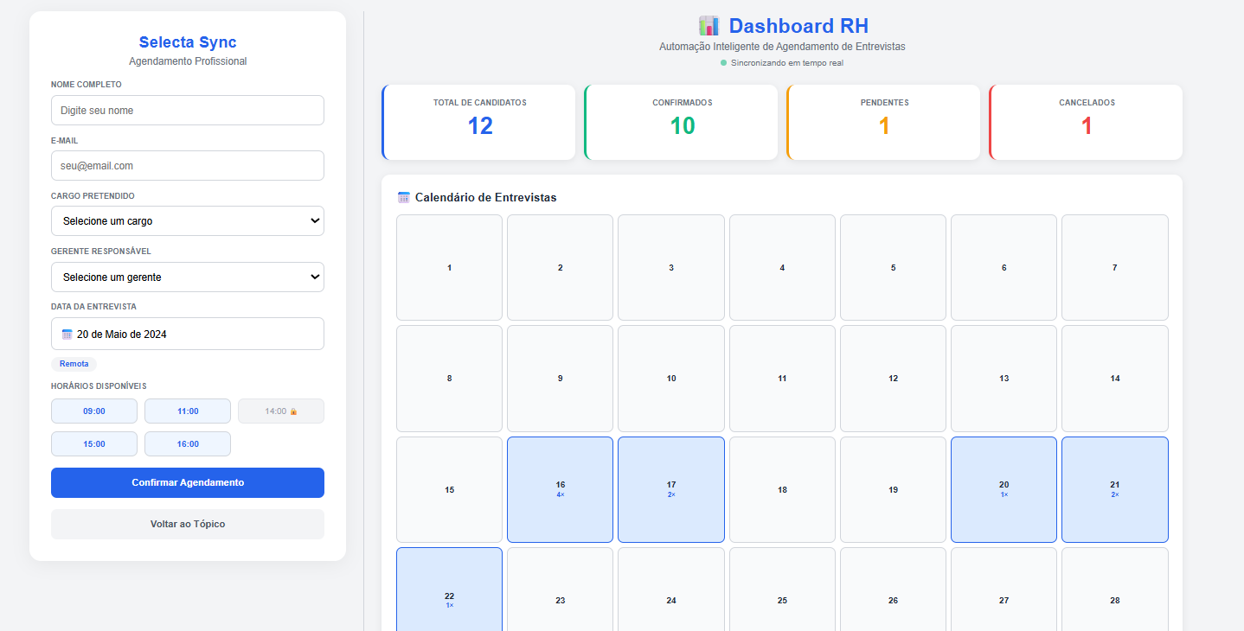Click the Dashboard RH heading text
Viewport: 1244px width, 631px height.
click(x=798, y=26)
